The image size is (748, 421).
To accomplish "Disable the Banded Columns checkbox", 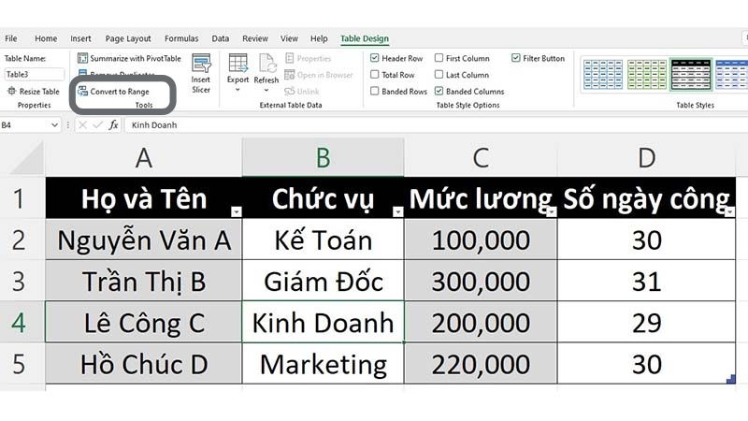I will coord(439,91).
